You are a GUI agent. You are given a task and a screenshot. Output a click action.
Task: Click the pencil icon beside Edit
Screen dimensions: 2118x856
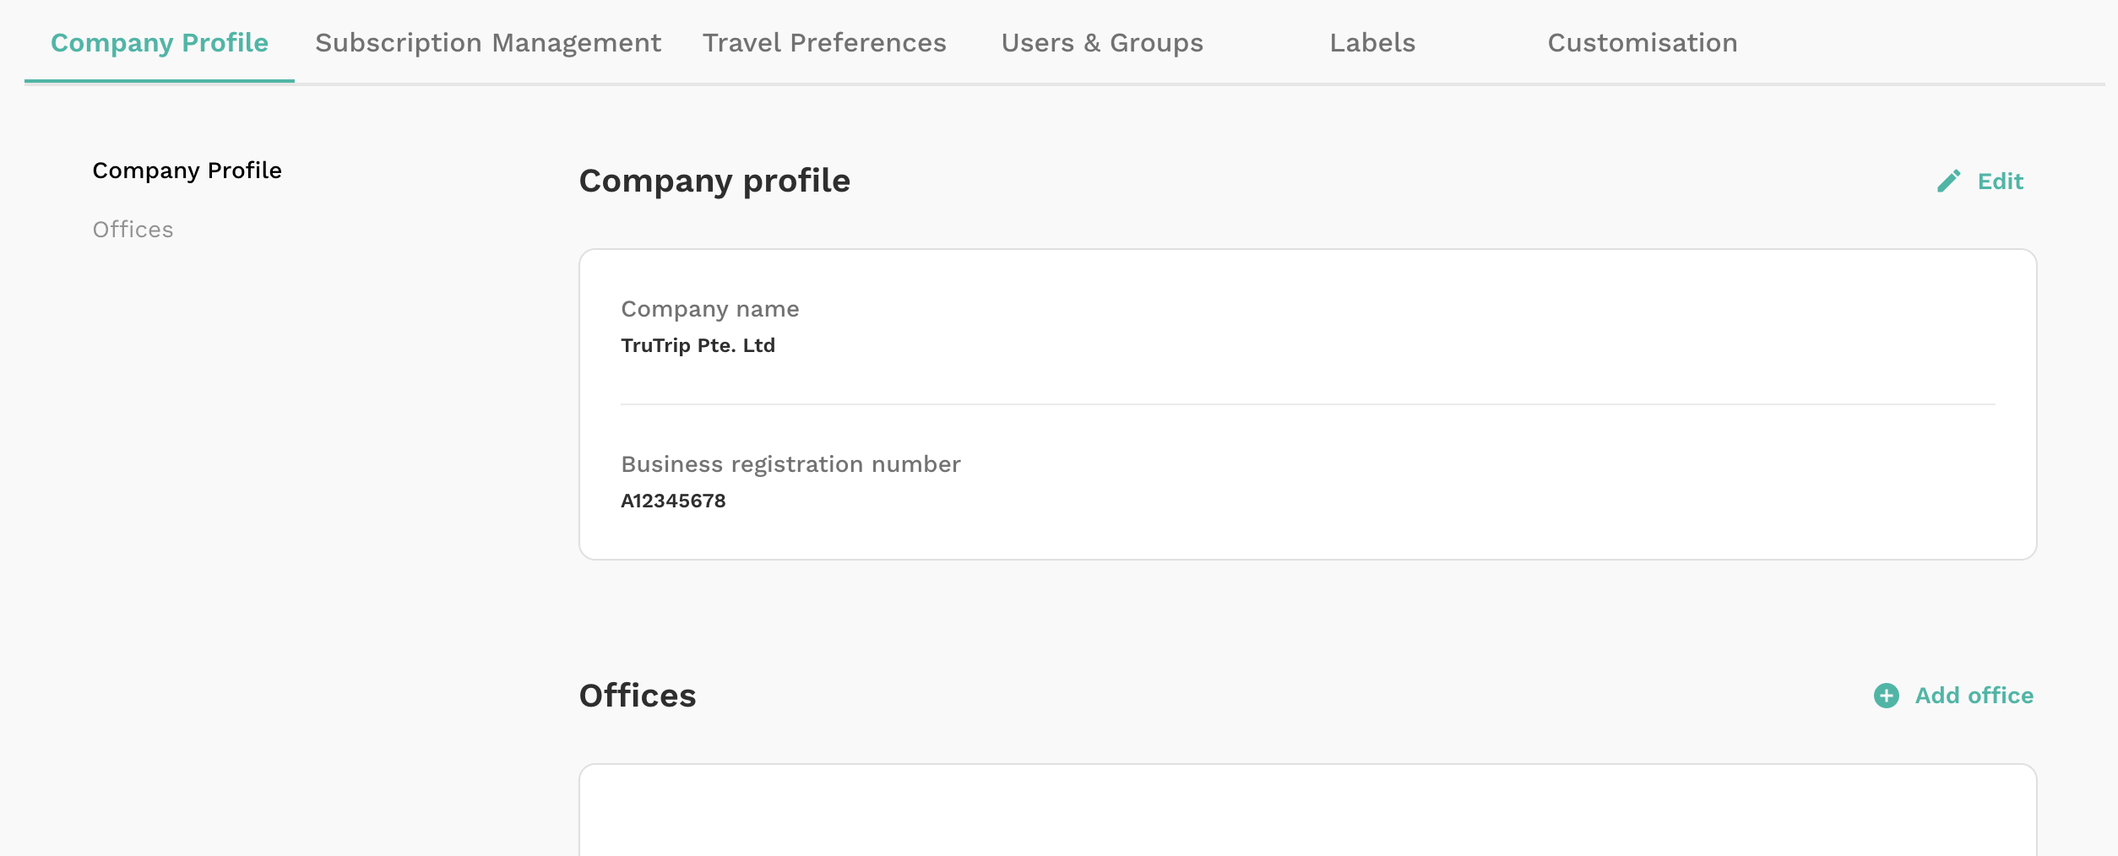pos(1949,181)
